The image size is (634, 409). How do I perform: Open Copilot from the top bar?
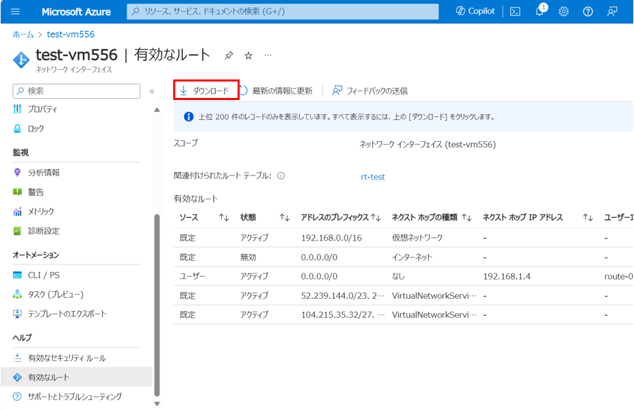tap(475, 11)
